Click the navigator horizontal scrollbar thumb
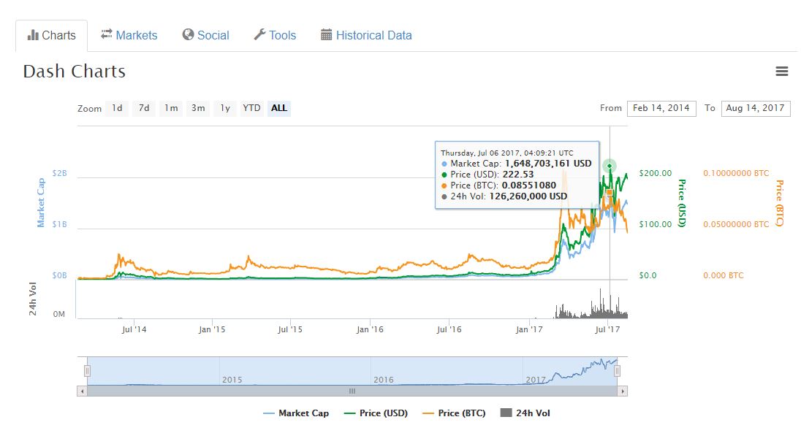 pos(352,391)
